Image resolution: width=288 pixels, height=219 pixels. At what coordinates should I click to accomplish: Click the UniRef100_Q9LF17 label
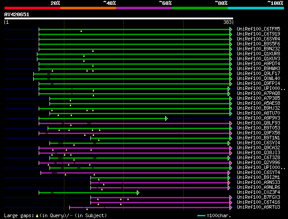coord(258,74)
